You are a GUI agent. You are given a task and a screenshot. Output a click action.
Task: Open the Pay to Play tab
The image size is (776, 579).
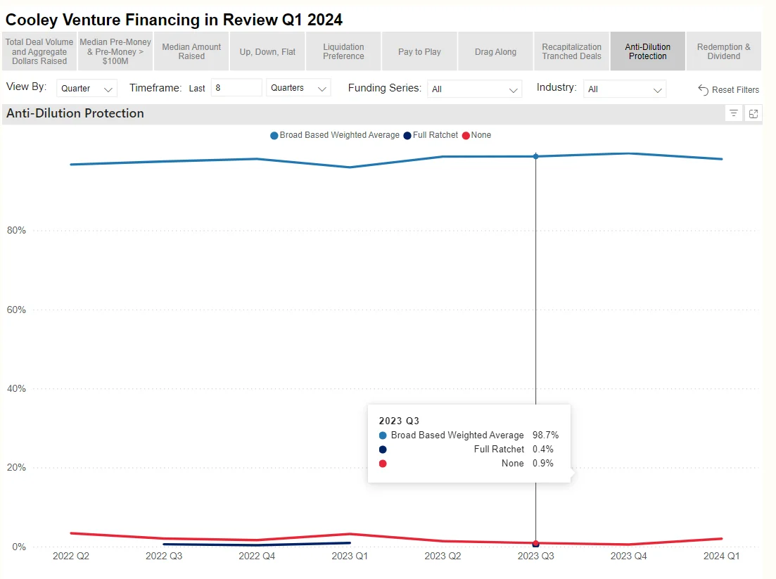click(419, 51)
